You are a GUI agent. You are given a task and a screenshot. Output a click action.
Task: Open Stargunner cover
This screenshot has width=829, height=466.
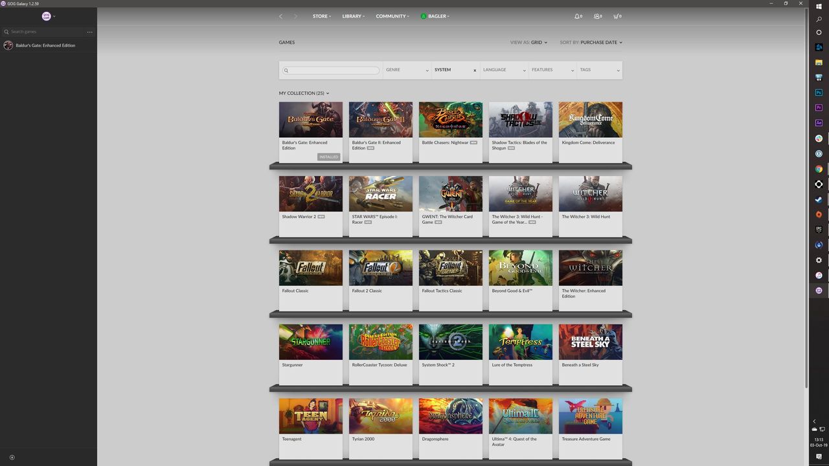pyautogui.click(x=311, y=342)
